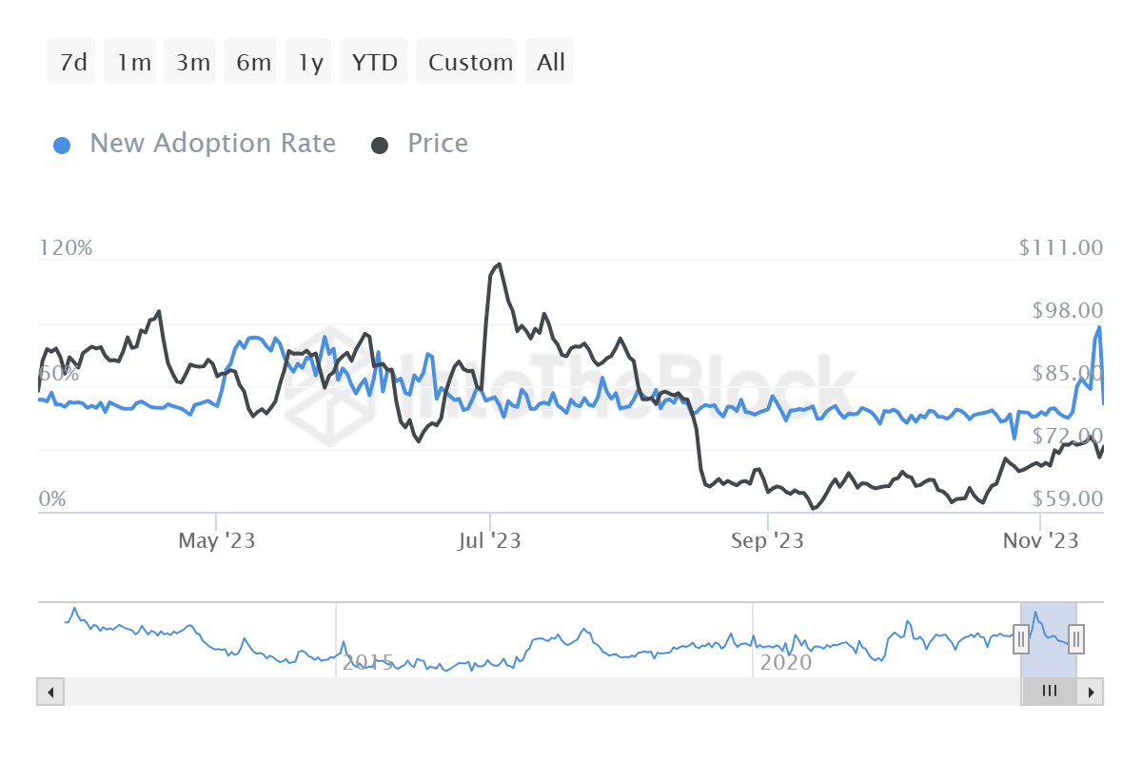1142x761 pixels.
Task: Click the left scroll arrow below the minimap
Action: click(50, 692)
